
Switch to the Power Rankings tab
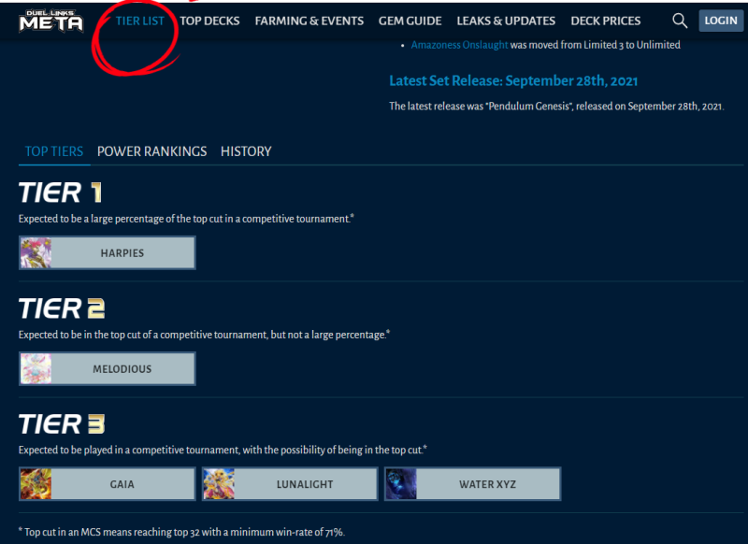click(151, 151)
